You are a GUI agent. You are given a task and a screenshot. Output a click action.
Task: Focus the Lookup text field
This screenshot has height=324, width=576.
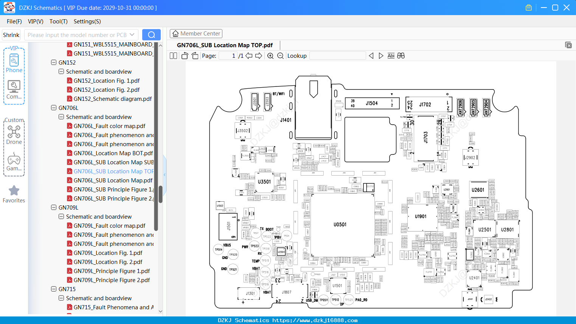click(x=338, y=56)
